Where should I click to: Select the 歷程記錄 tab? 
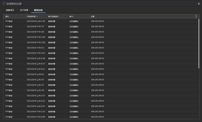38,10
